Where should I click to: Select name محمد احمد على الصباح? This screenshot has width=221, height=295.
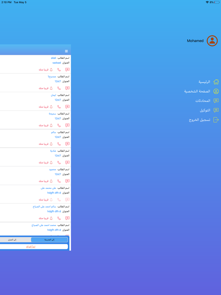44,225
